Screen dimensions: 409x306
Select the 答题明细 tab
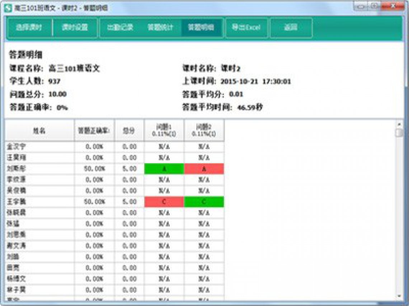pos(201,28)
